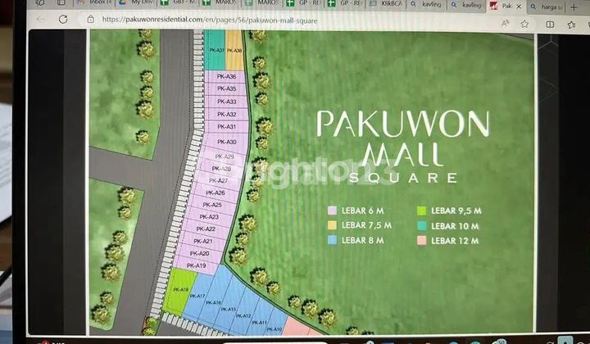Open the split screen icon in the toolbar
The height and width of the screenshot is (344, 590).
pos(550,25)
